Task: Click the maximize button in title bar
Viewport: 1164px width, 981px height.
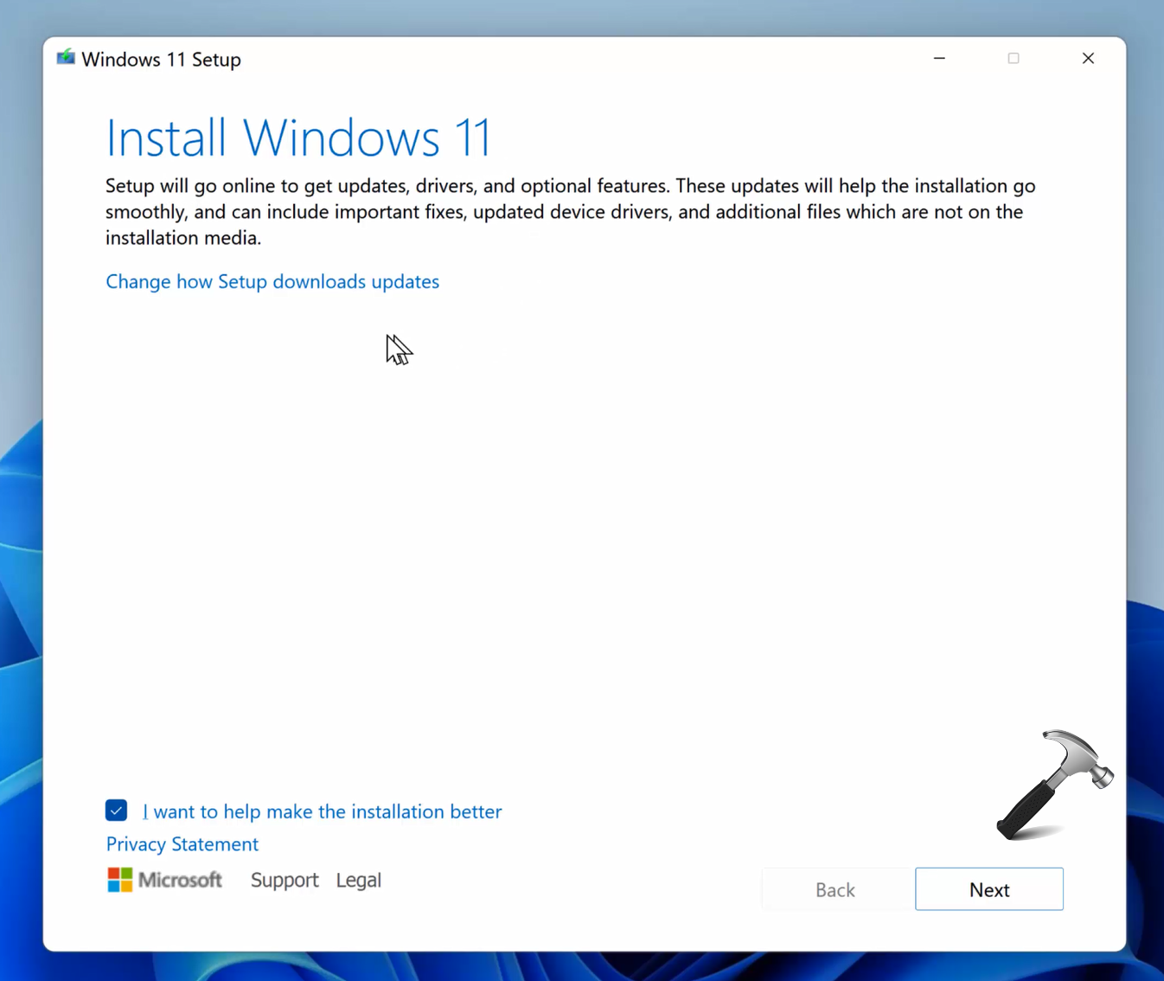Action: point(1014,58)
